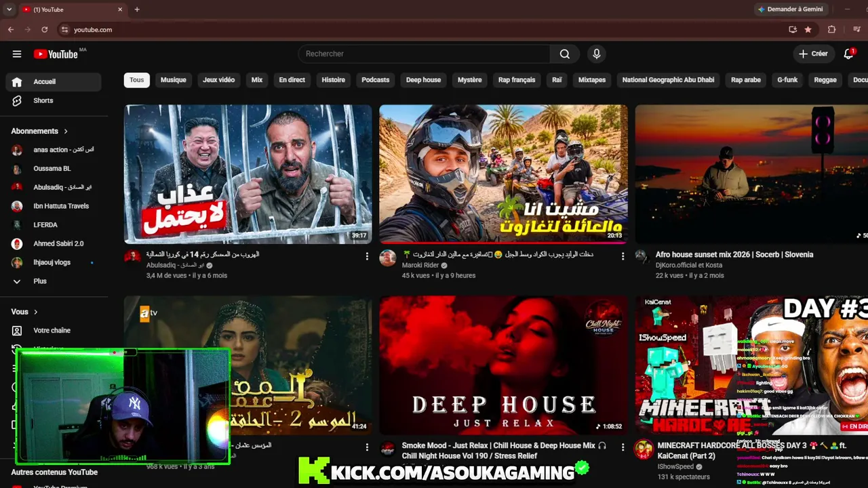Open Chill Night House avatar beside Smoke Mood video
Viewport: 868px width, 488px height.
pyautogui.click(x=388, y=449)
